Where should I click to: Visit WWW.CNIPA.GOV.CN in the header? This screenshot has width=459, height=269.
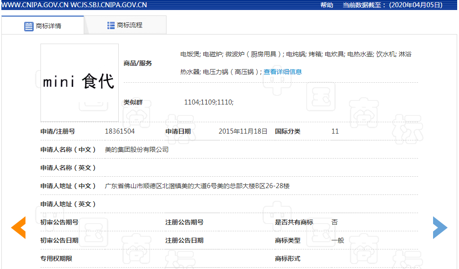tap(35, 5)
